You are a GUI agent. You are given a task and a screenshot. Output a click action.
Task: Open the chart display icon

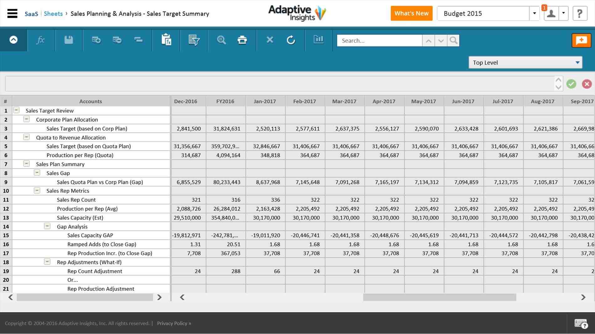click(x=318, y=40)
